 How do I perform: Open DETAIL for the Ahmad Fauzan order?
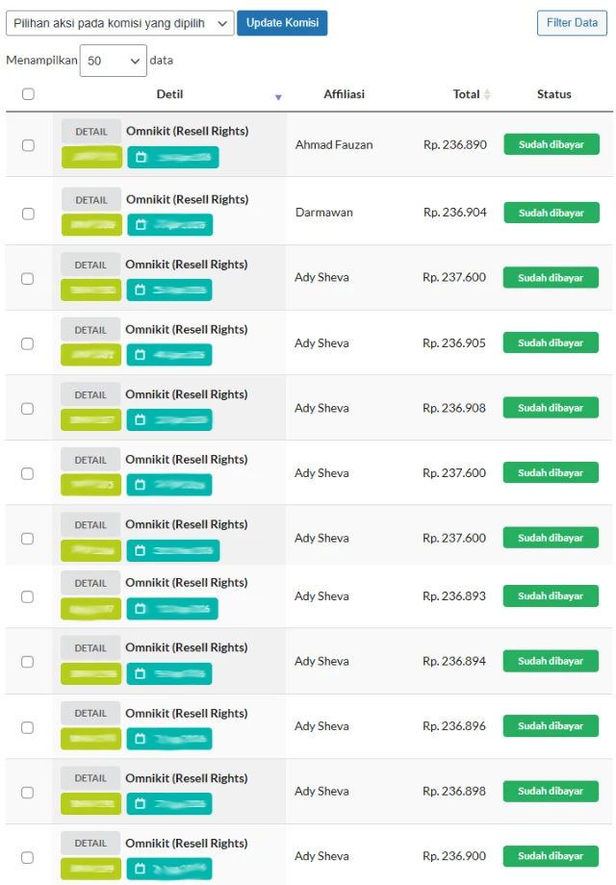click(x=91, y=132)
